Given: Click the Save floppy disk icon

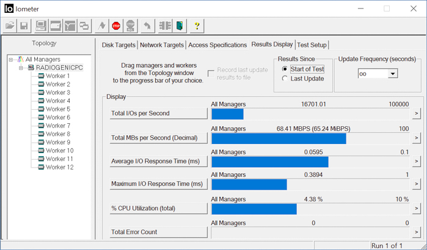Looking at the screenshot, I should (24, 26).
